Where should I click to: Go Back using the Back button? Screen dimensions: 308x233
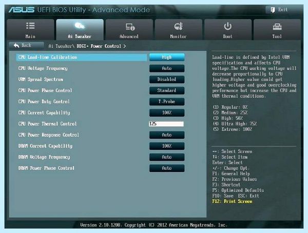(26, 46)
